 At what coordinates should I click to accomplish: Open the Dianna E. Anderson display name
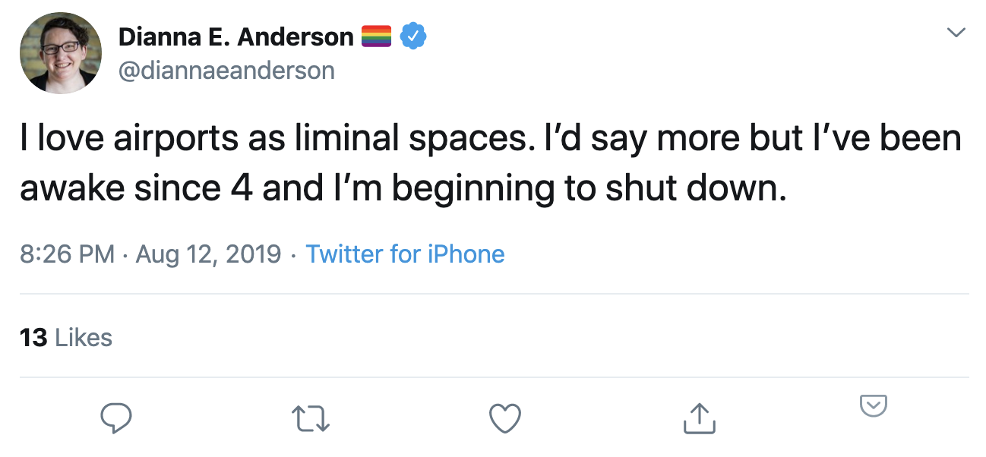click(236, 36)
